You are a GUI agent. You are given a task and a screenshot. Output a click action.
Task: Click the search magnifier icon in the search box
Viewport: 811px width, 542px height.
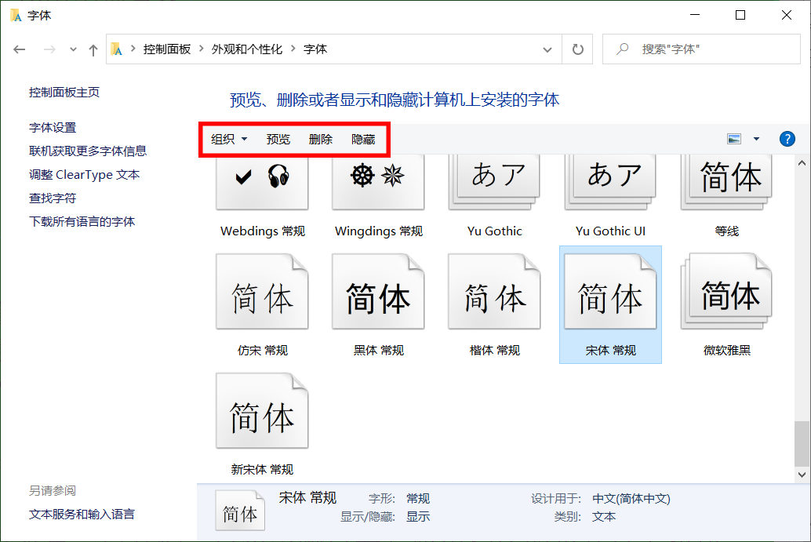pos(624,49)
